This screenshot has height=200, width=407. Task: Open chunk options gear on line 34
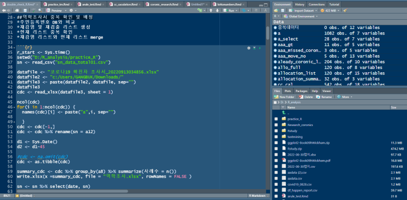(249, 48)
